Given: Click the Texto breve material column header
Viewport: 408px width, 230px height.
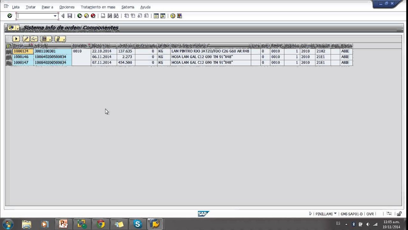Looking at the screenshot, I should 211,46.
